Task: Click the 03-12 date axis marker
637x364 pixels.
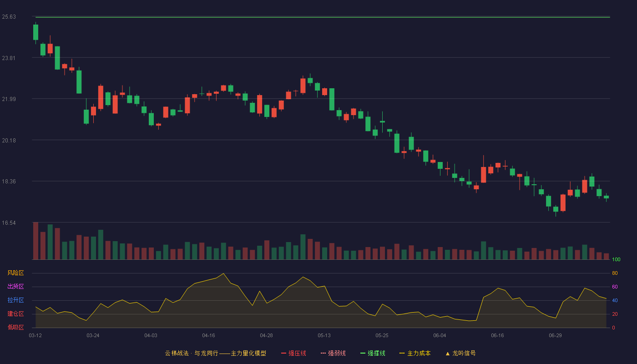Action: [x=35, y=335]
